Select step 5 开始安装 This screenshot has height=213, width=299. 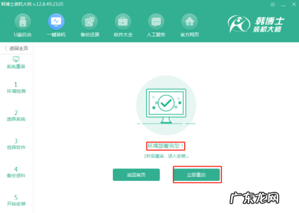16,200
